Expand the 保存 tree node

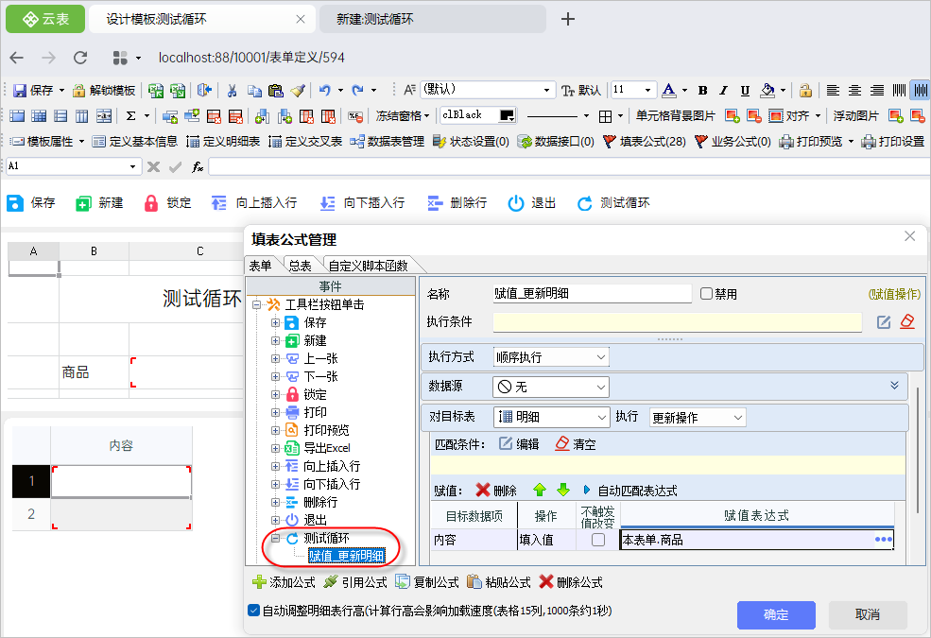[x=275, y=323]
